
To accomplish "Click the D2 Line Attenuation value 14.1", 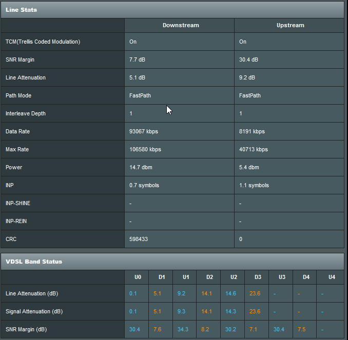I will pyautogui.click(x=206, y=294).
